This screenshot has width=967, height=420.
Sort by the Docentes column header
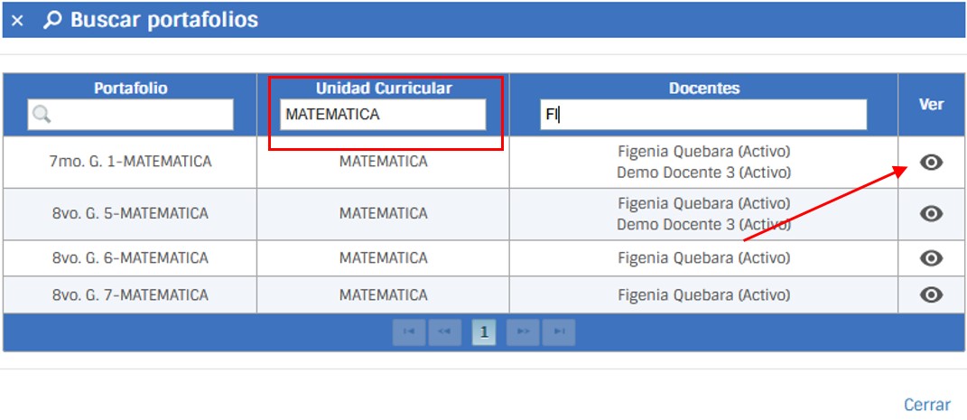pyautogui.click(x=703, y=89)
